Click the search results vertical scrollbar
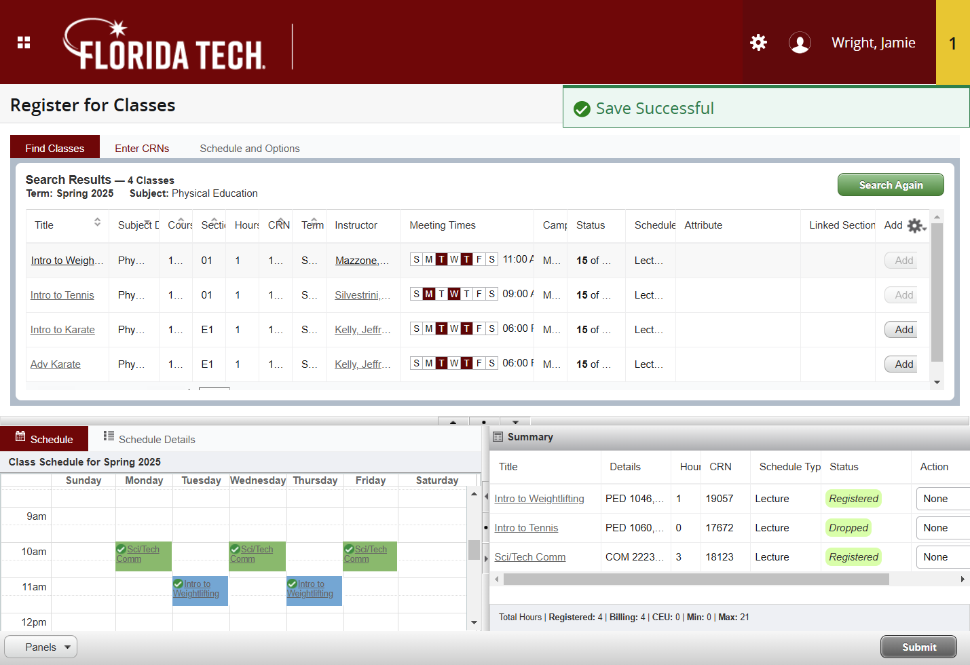970x665 pixels. point(937,293)
